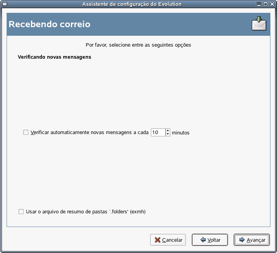Proceed with the Avançar button
This screenshot has width=277, height=253.
pyautogui.click(x=252, y=240)
